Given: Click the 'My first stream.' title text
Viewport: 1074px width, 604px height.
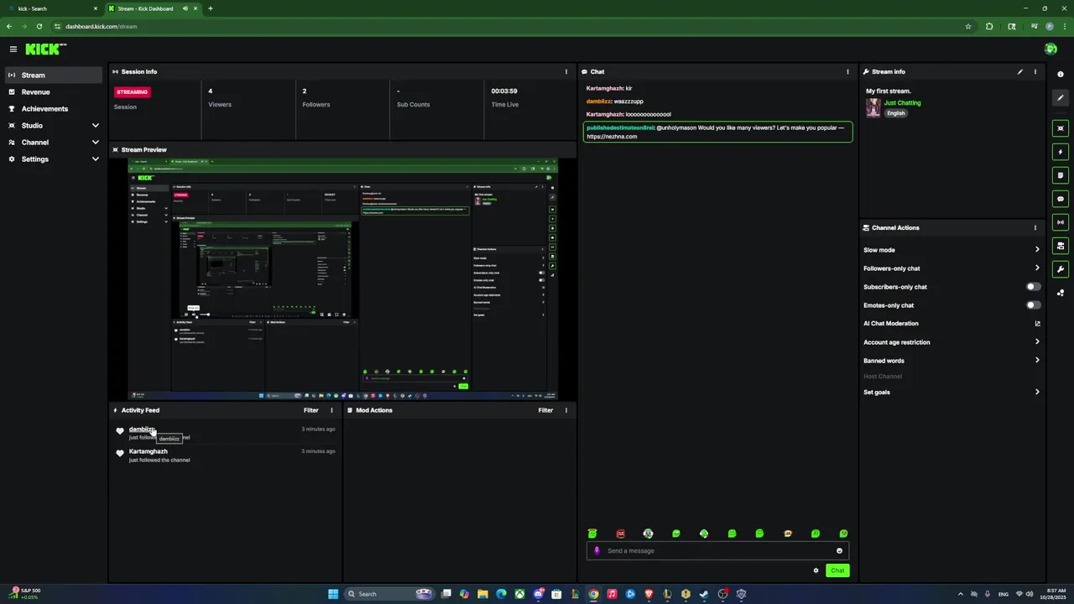Looking at the screenshot, I should [889, 91].
